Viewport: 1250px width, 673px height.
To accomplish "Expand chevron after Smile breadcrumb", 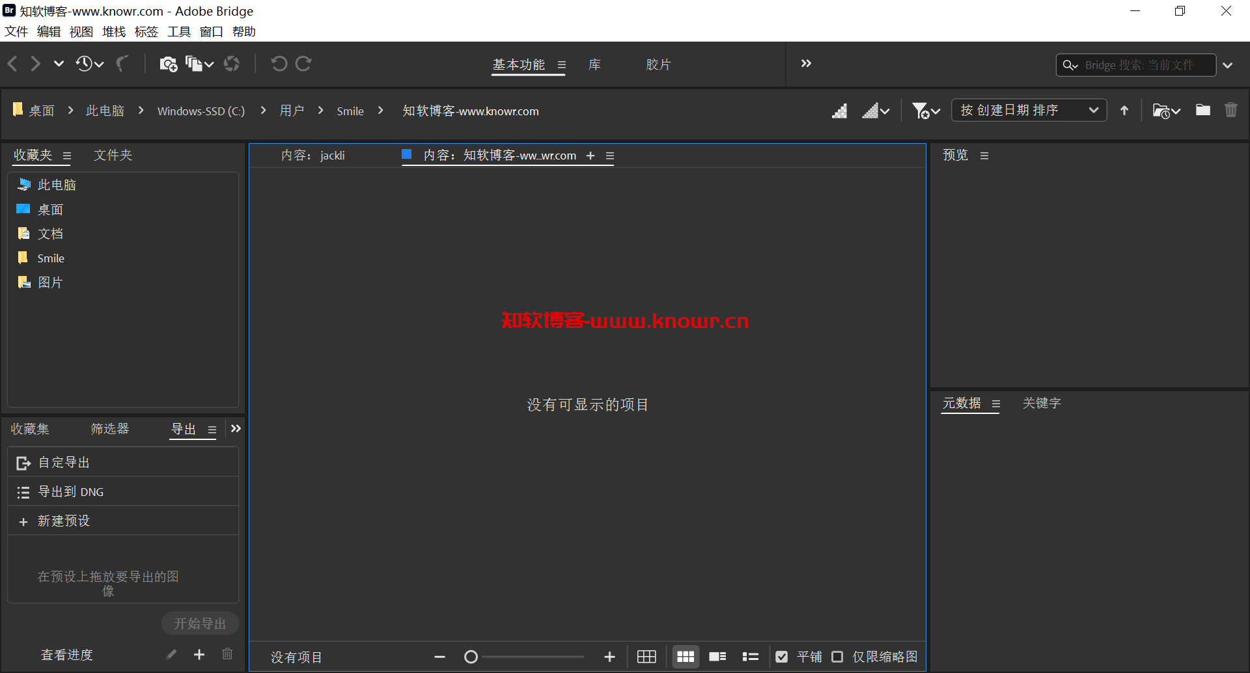I will tap(381, 111).
